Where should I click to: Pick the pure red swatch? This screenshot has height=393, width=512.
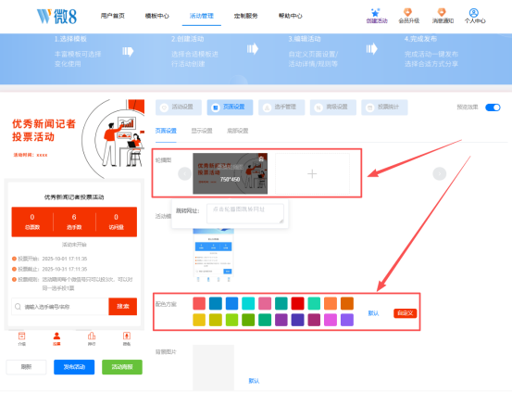tap(298, 303)
